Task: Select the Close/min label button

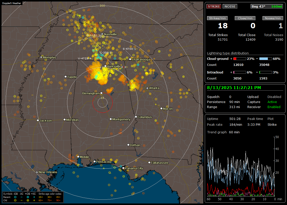Action: [x=245, y=18]
